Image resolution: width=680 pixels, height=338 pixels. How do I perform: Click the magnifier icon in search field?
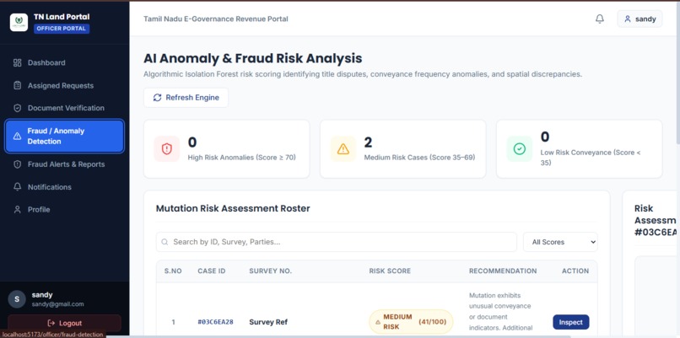pos(165,242)
